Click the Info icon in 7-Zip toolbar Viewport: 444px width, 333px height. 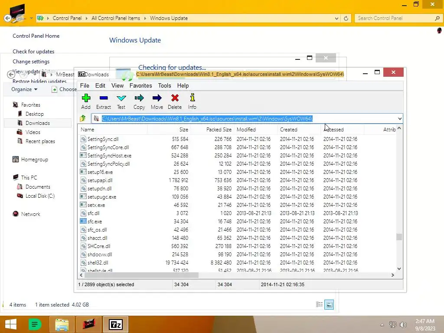pyautogui.click(x=192, y=98)
